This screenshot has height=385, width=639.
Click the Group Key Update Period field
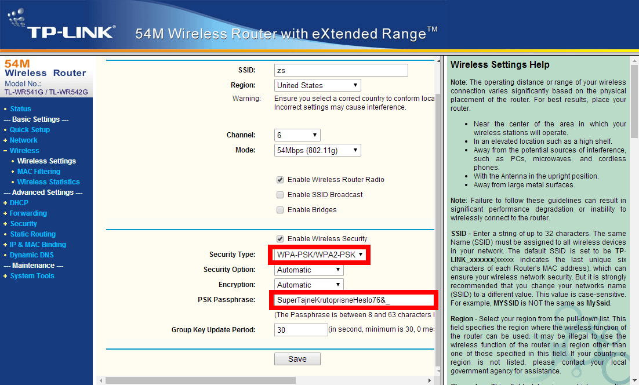tap(301, 330)
